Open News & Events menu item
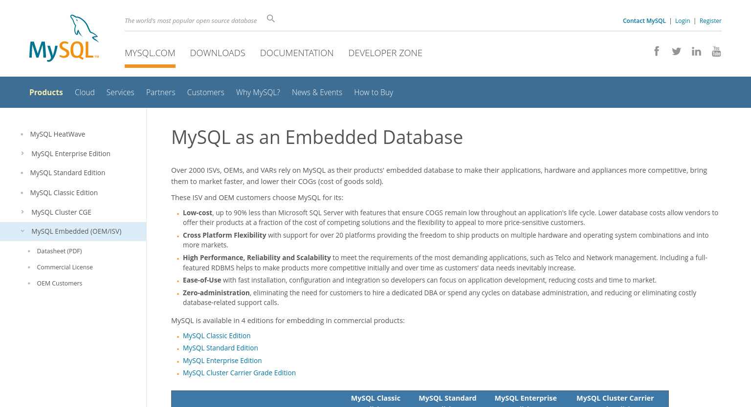The width and height of the screenshot is (751, 407). (x=317, y=92)
